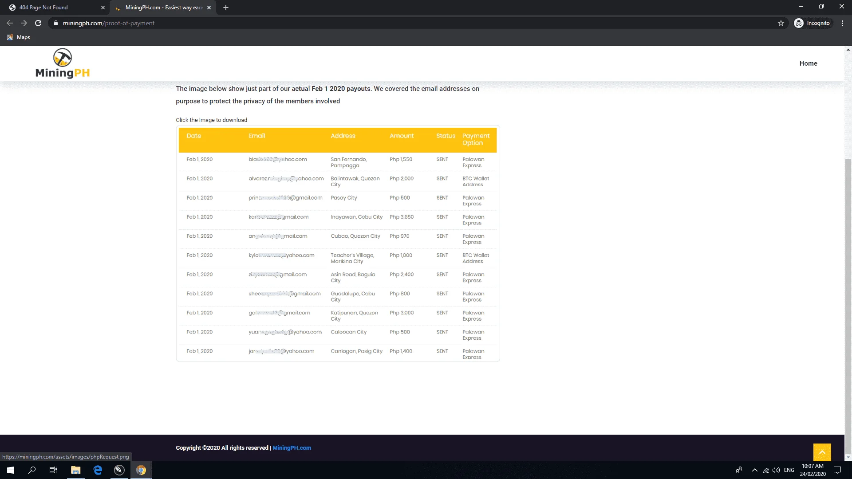The height and width of the screenshot is (479, 852).
Task: View the site lock security icon
Action: tap(55, 23)
